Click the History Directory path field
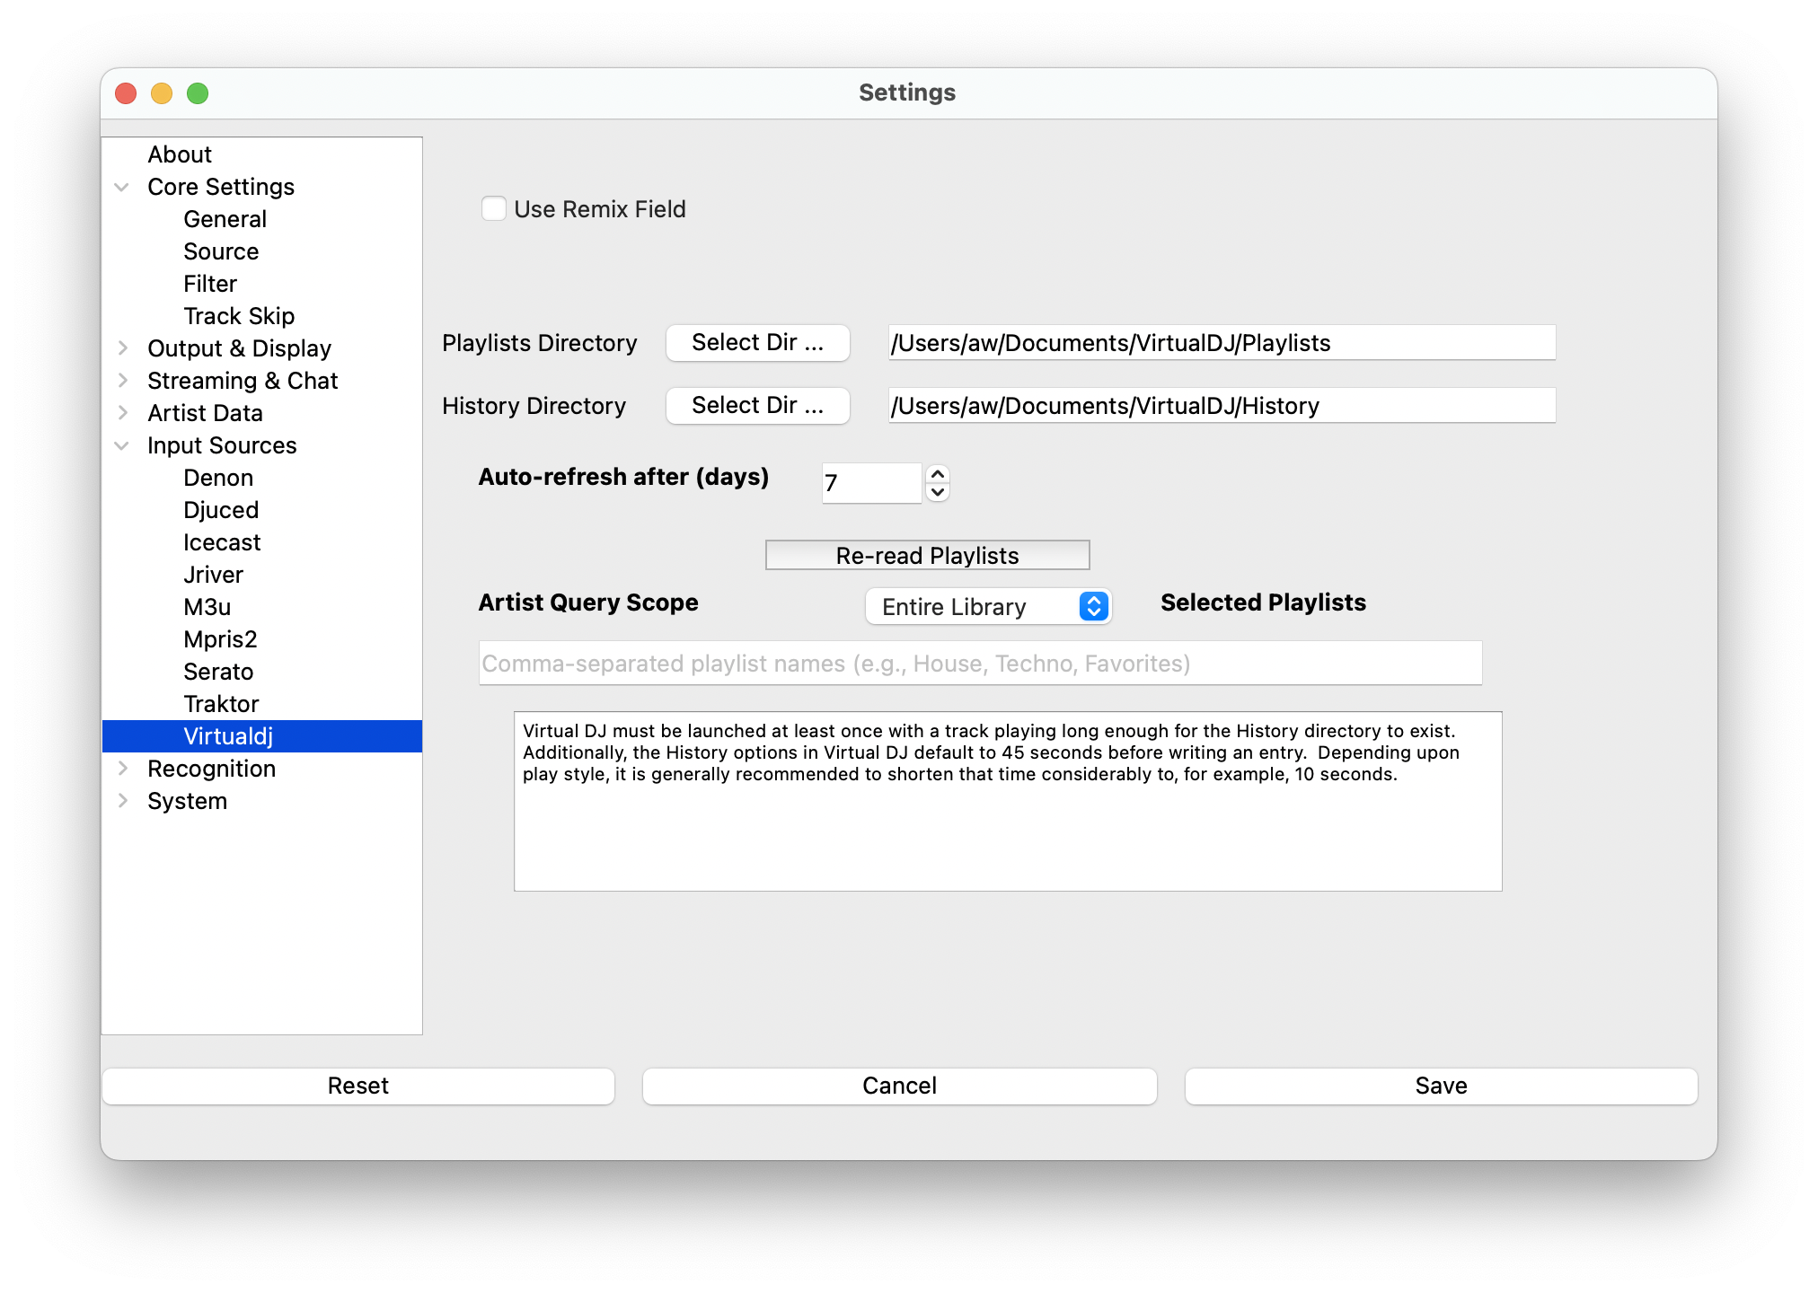 tap(1222, 406)
